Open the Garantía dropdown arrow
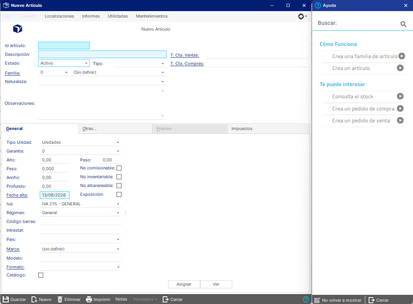413x304 pixels. tap(118, 151)
